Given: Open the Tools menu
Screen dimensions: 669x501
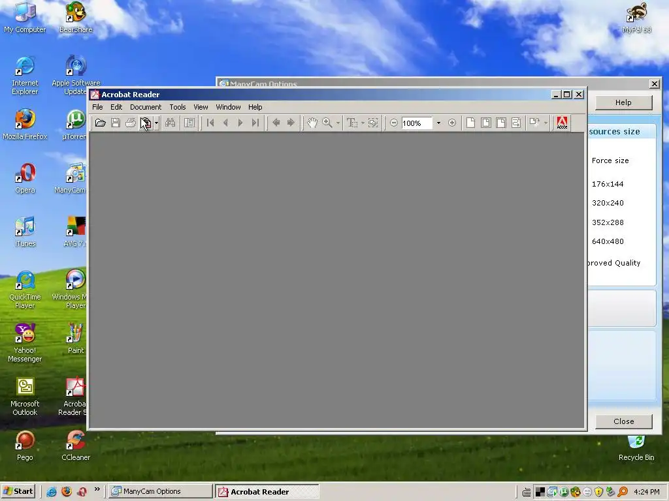Looking at the screenshot, I should pos(178,107).
